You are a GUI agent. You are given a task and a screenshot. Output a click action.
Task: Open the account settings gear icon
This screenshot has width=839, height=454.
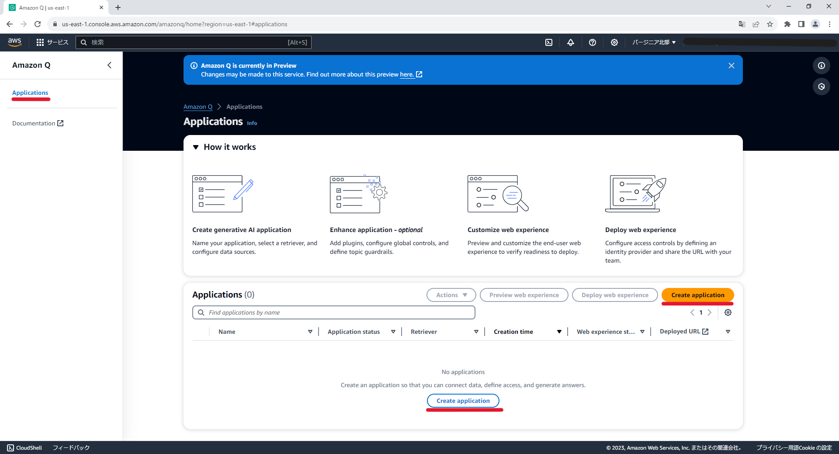(x=614, y=42)
